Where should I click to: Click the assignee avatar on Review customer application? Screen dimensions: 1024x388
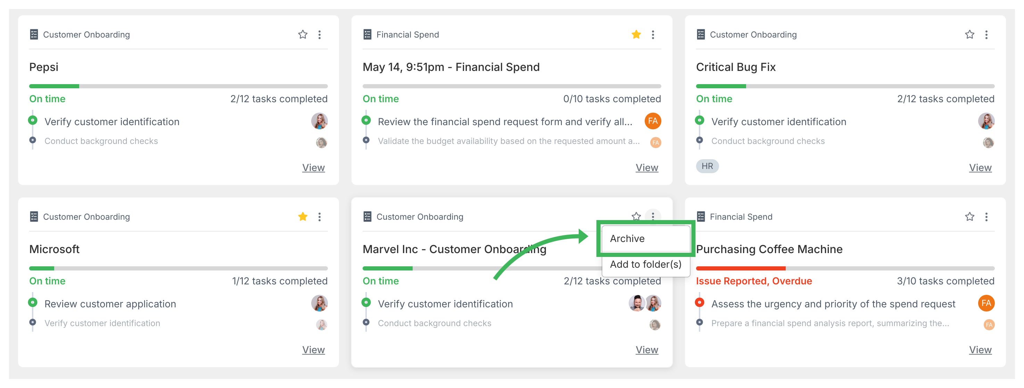tap(320, 303)
